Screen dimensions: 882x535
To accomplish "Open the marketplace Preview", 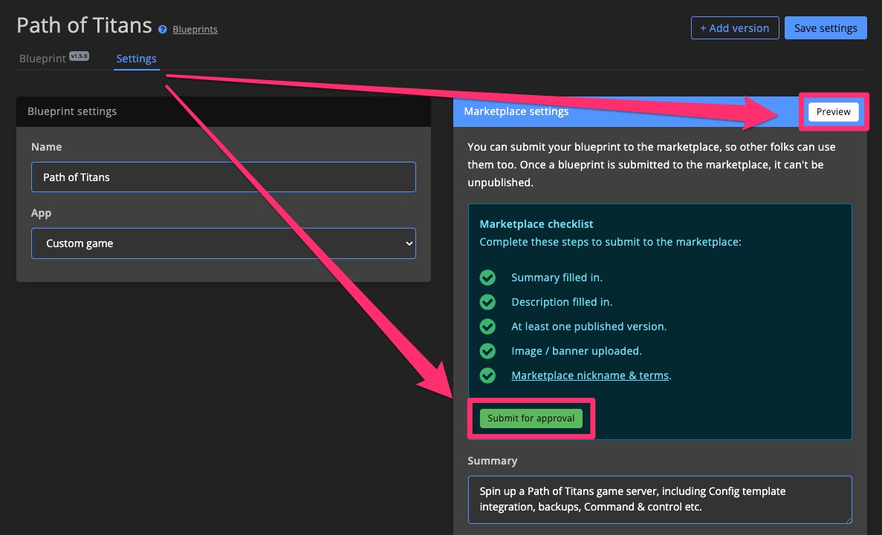I will pyautogui.click(x=833, y=111).
